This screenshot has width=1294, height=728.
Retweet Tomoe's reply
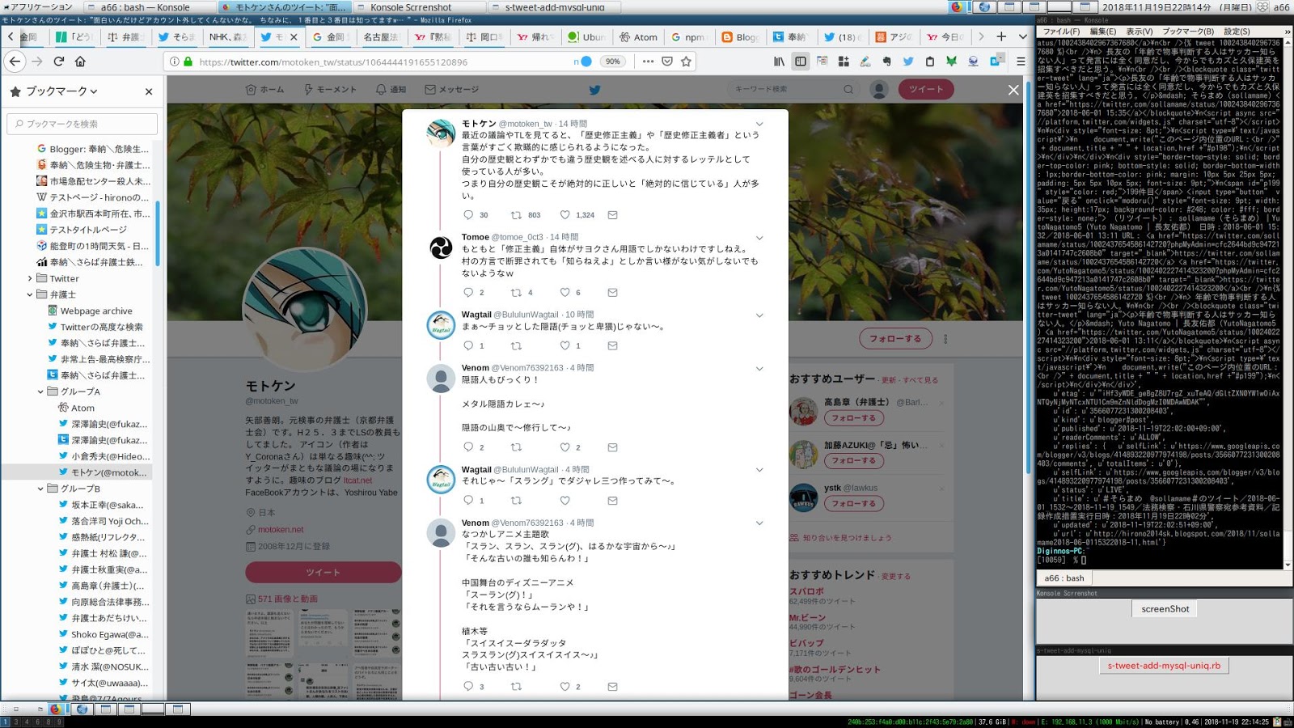pos(516,293)
